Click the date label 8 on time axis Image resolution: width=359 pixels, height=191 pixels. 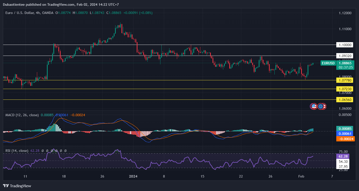click(x=164, y=176)
